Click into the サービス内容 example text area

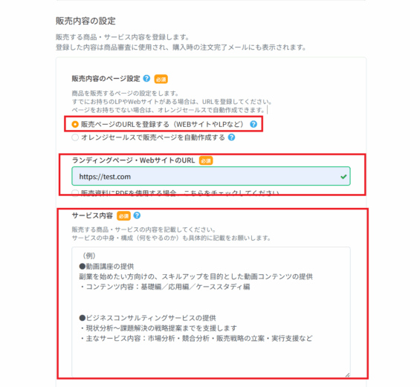tap(211, 312)
